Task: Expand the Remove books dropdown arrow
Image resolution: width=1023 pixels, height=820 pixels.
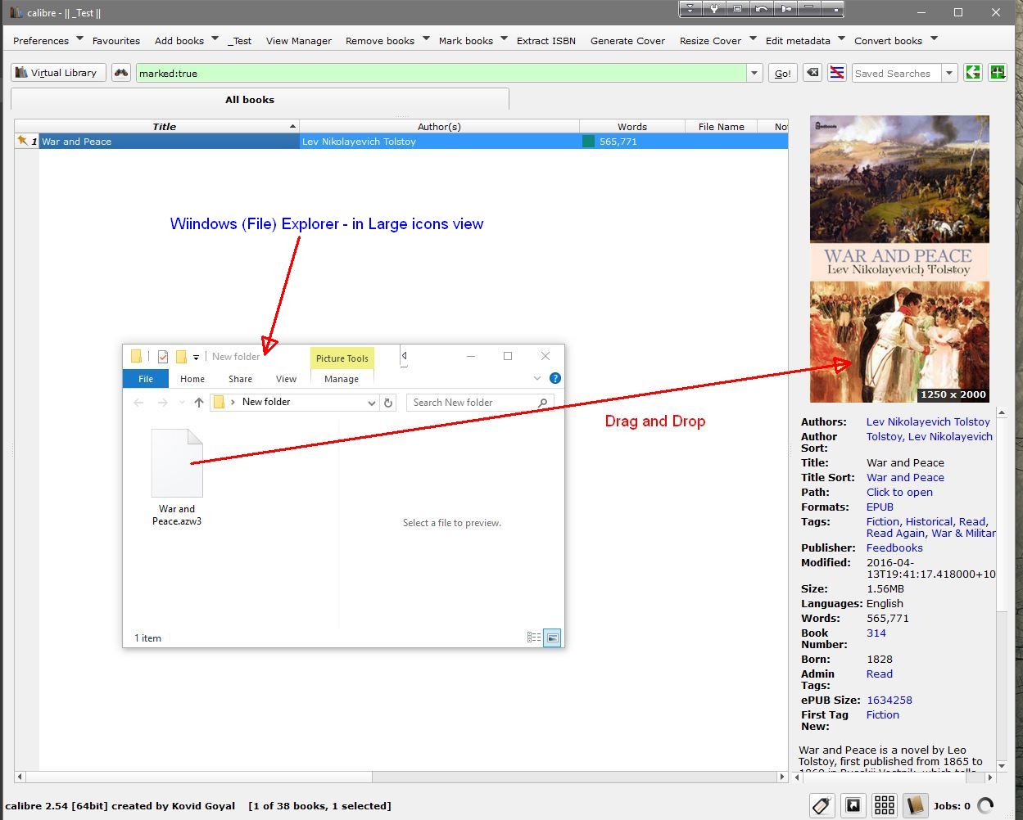Action: coord(426,38)
